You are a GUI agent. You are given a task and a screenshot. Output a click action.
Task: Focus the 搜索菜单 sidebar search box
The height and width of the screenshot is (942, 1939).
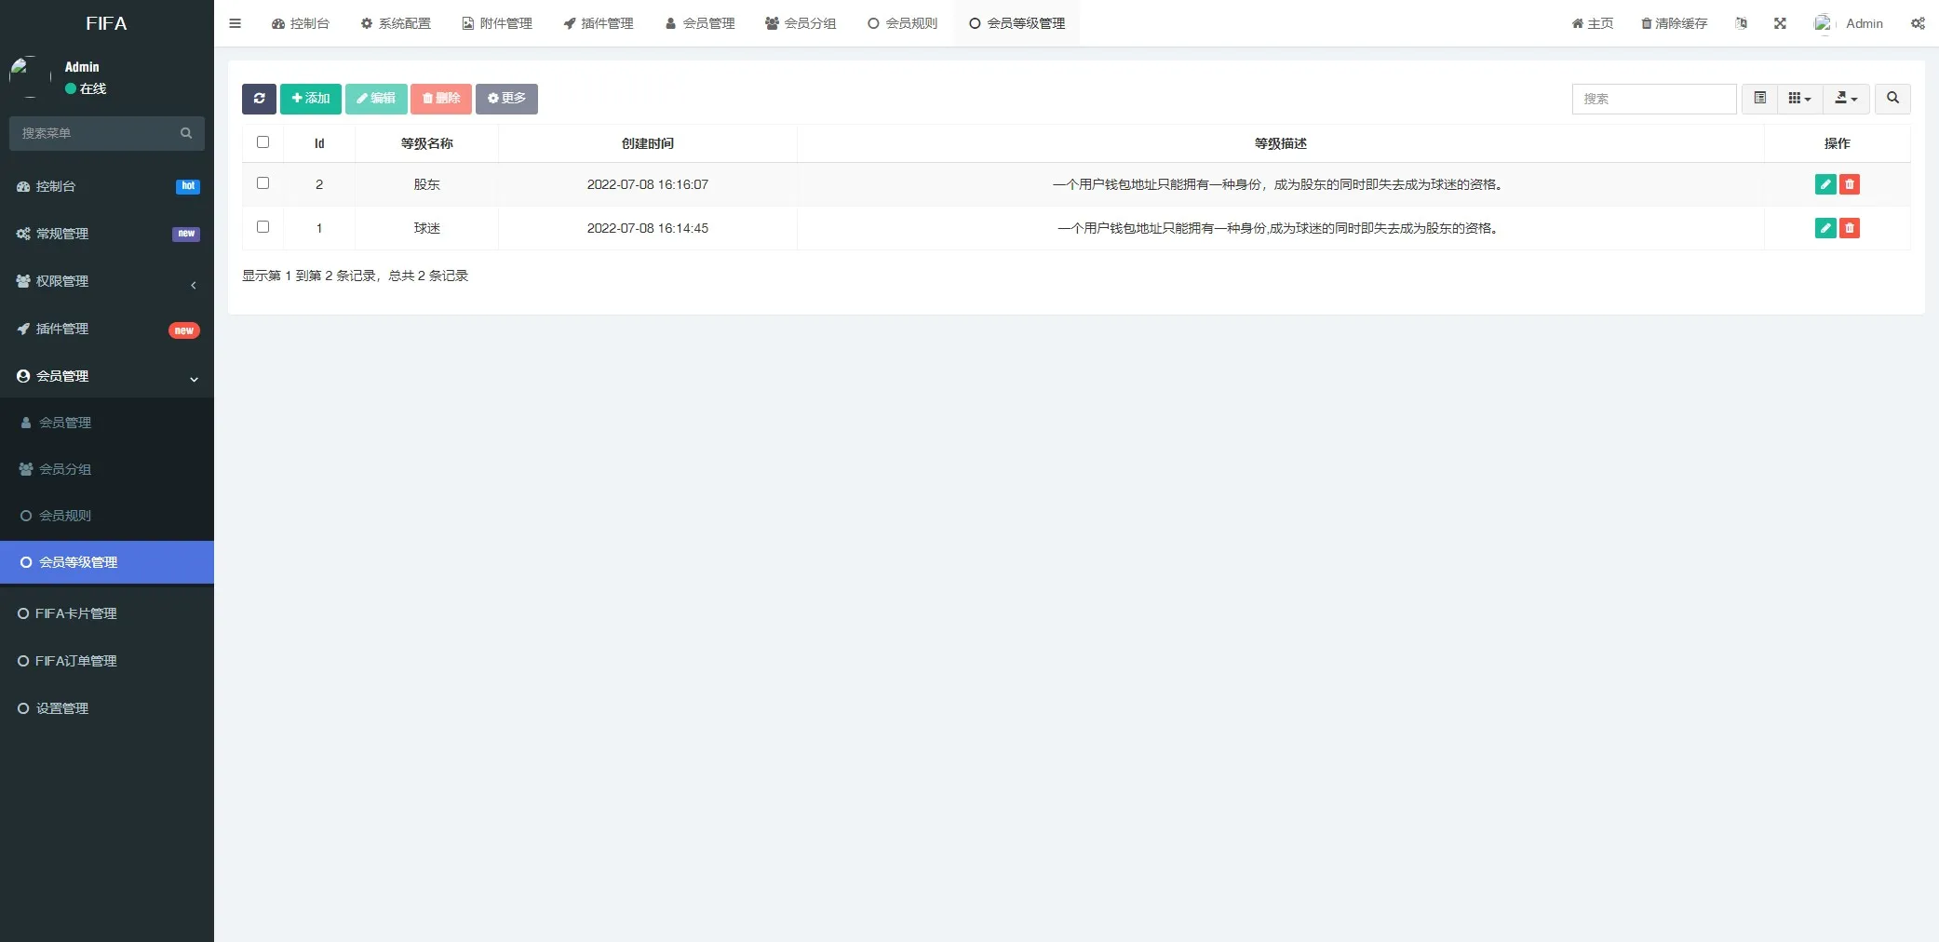[93, 133]
